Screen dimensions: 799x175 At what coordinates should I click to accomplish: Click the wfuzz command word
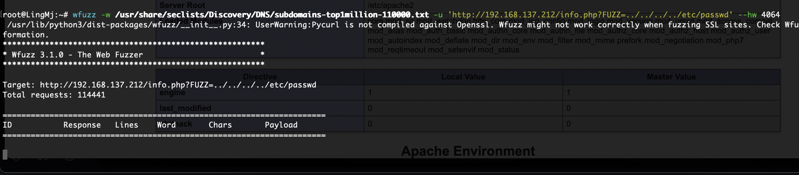[x=84, y=15]
